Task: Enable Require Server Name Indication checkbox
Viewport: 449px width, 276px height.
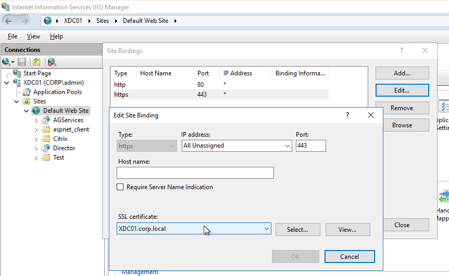Action: click(x=120, y=187)
